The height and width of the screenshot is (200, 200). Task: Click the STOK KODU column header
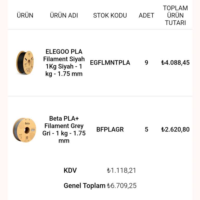click(x=110, y=15)
